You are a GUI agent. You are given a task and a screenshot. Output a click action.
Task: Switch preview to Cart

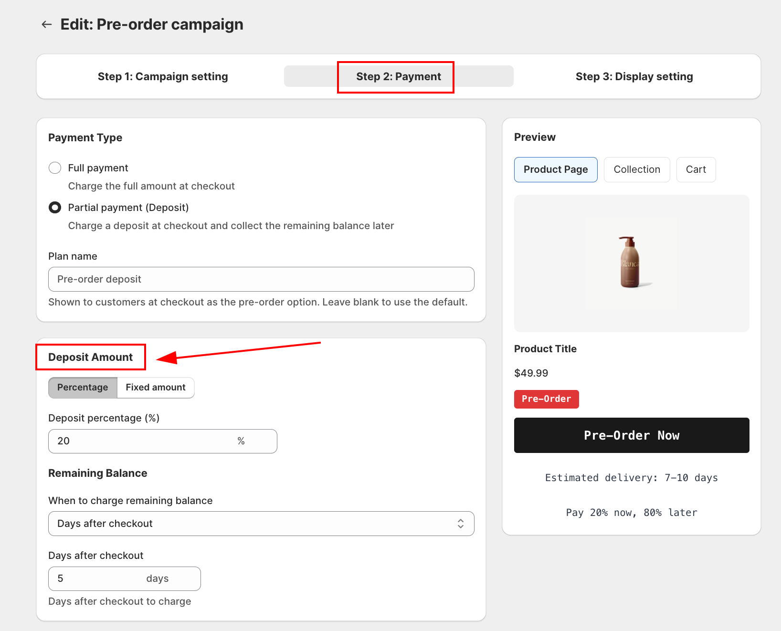pyautogui.click(x=696, y=169)
